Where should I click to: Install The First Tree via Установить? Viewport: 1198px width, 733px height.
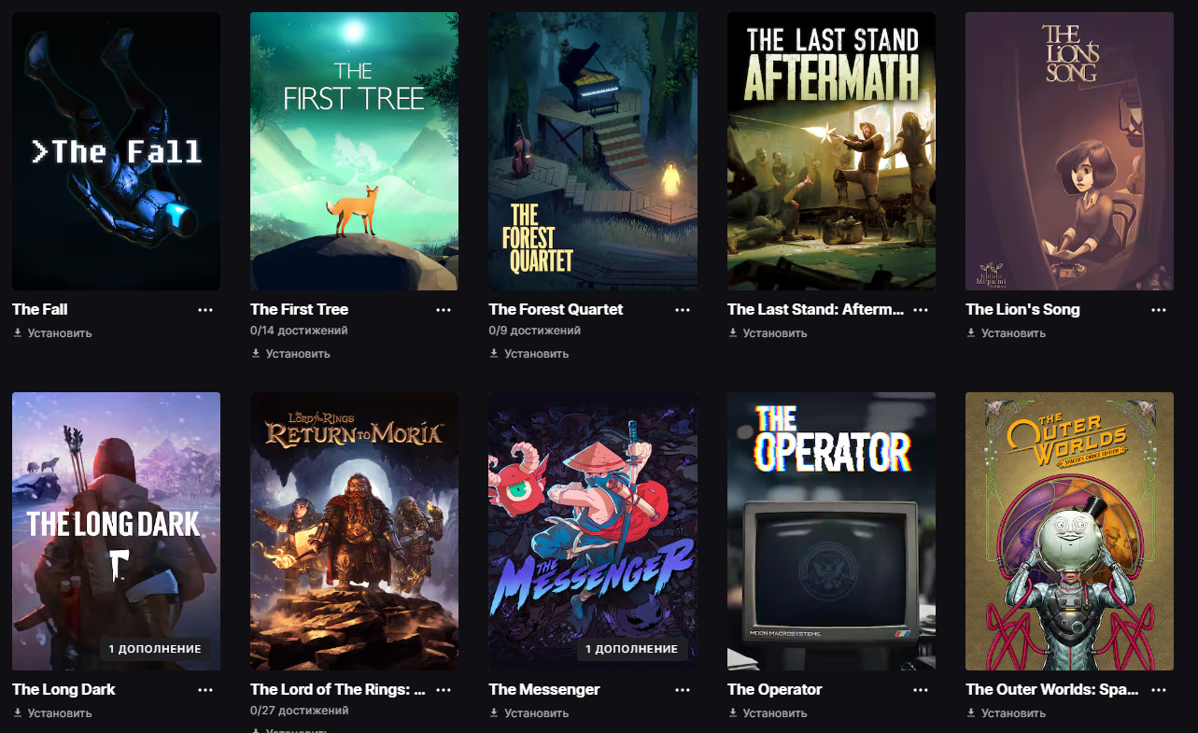point(290,354)
